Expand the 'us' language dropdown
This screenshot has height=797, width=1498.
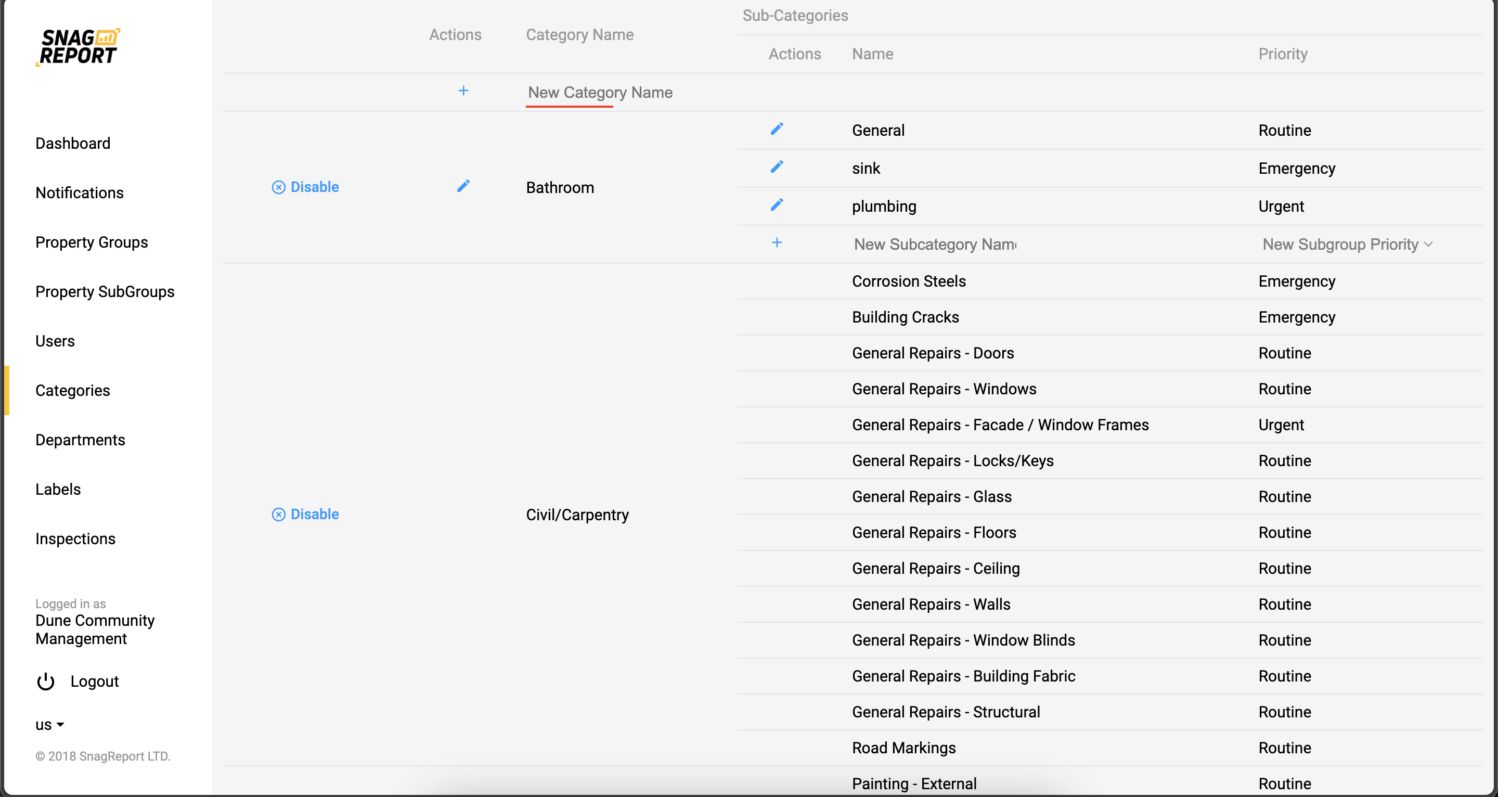click(49, 725)
